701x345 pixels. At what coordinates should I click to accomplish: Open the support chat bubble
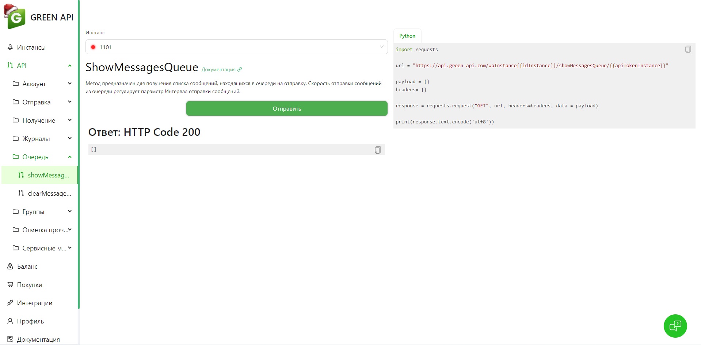pyautogui.click(x=675, y=326)
